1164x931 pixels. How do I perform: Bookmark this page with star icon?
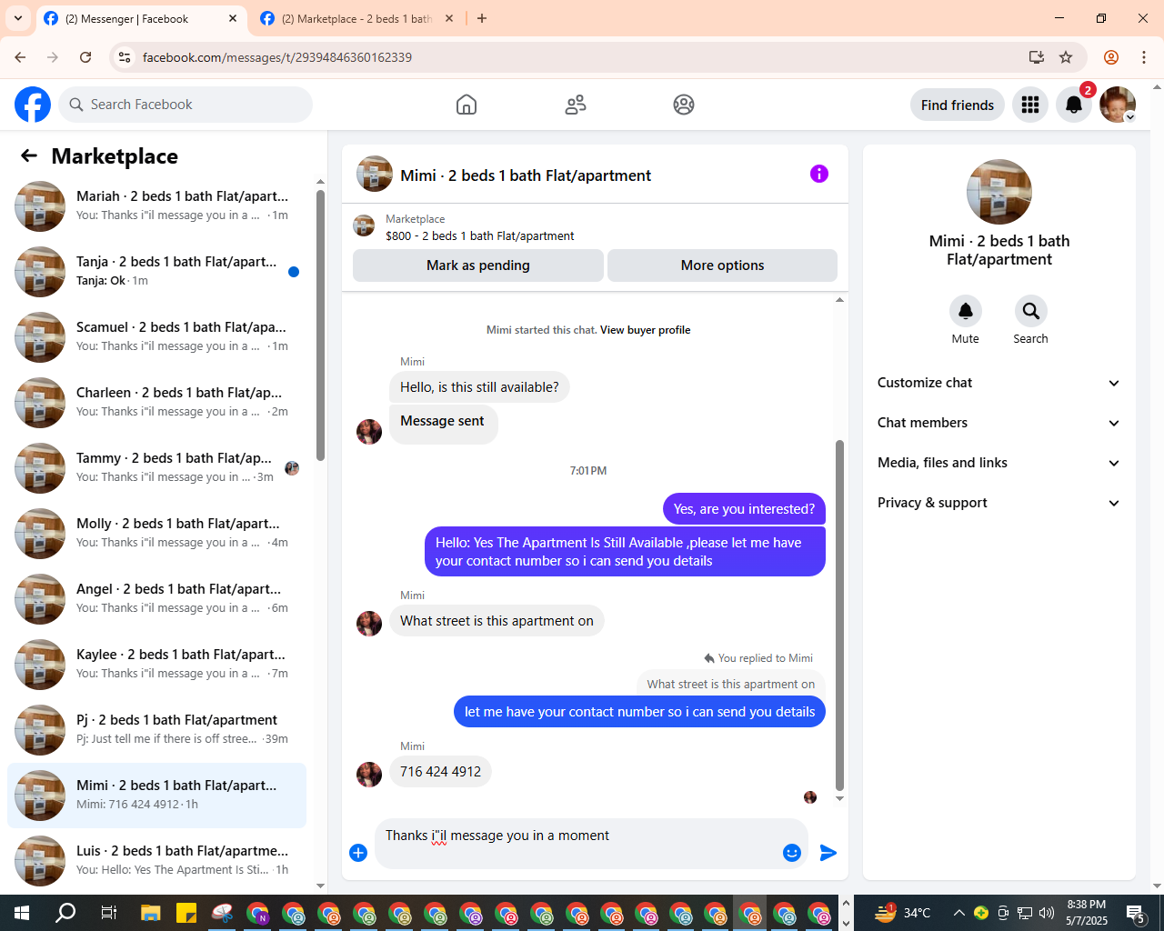(x=1066, y=57)
